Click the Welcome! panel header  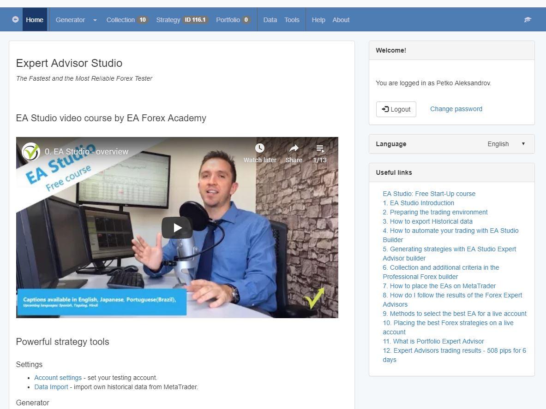point(452,50)
